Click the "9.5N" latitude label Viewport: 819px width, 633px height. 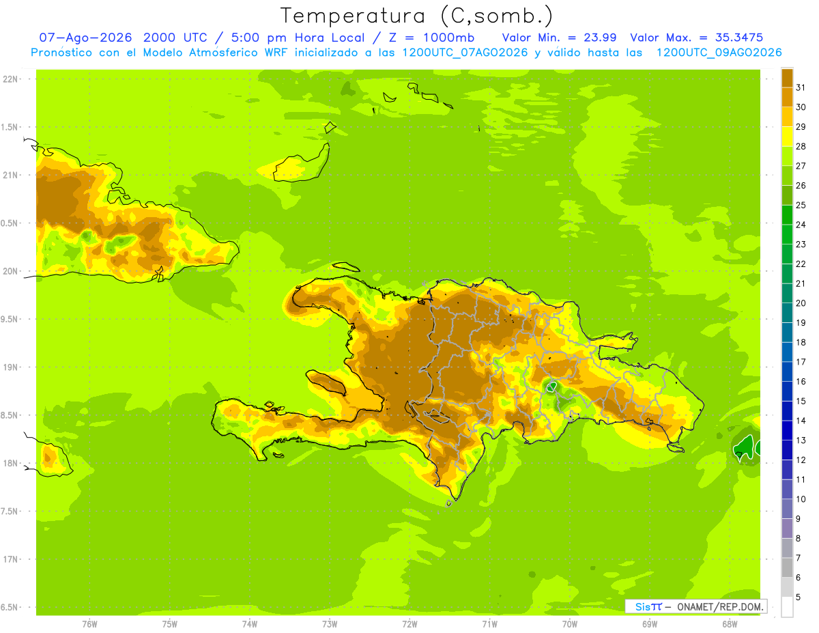pyautogui.click(x=10, y=319)
